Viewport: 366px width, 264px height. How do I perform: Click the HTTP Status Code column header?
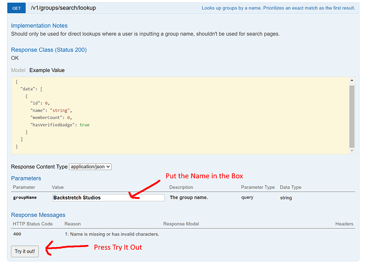(x=33, y=224)
